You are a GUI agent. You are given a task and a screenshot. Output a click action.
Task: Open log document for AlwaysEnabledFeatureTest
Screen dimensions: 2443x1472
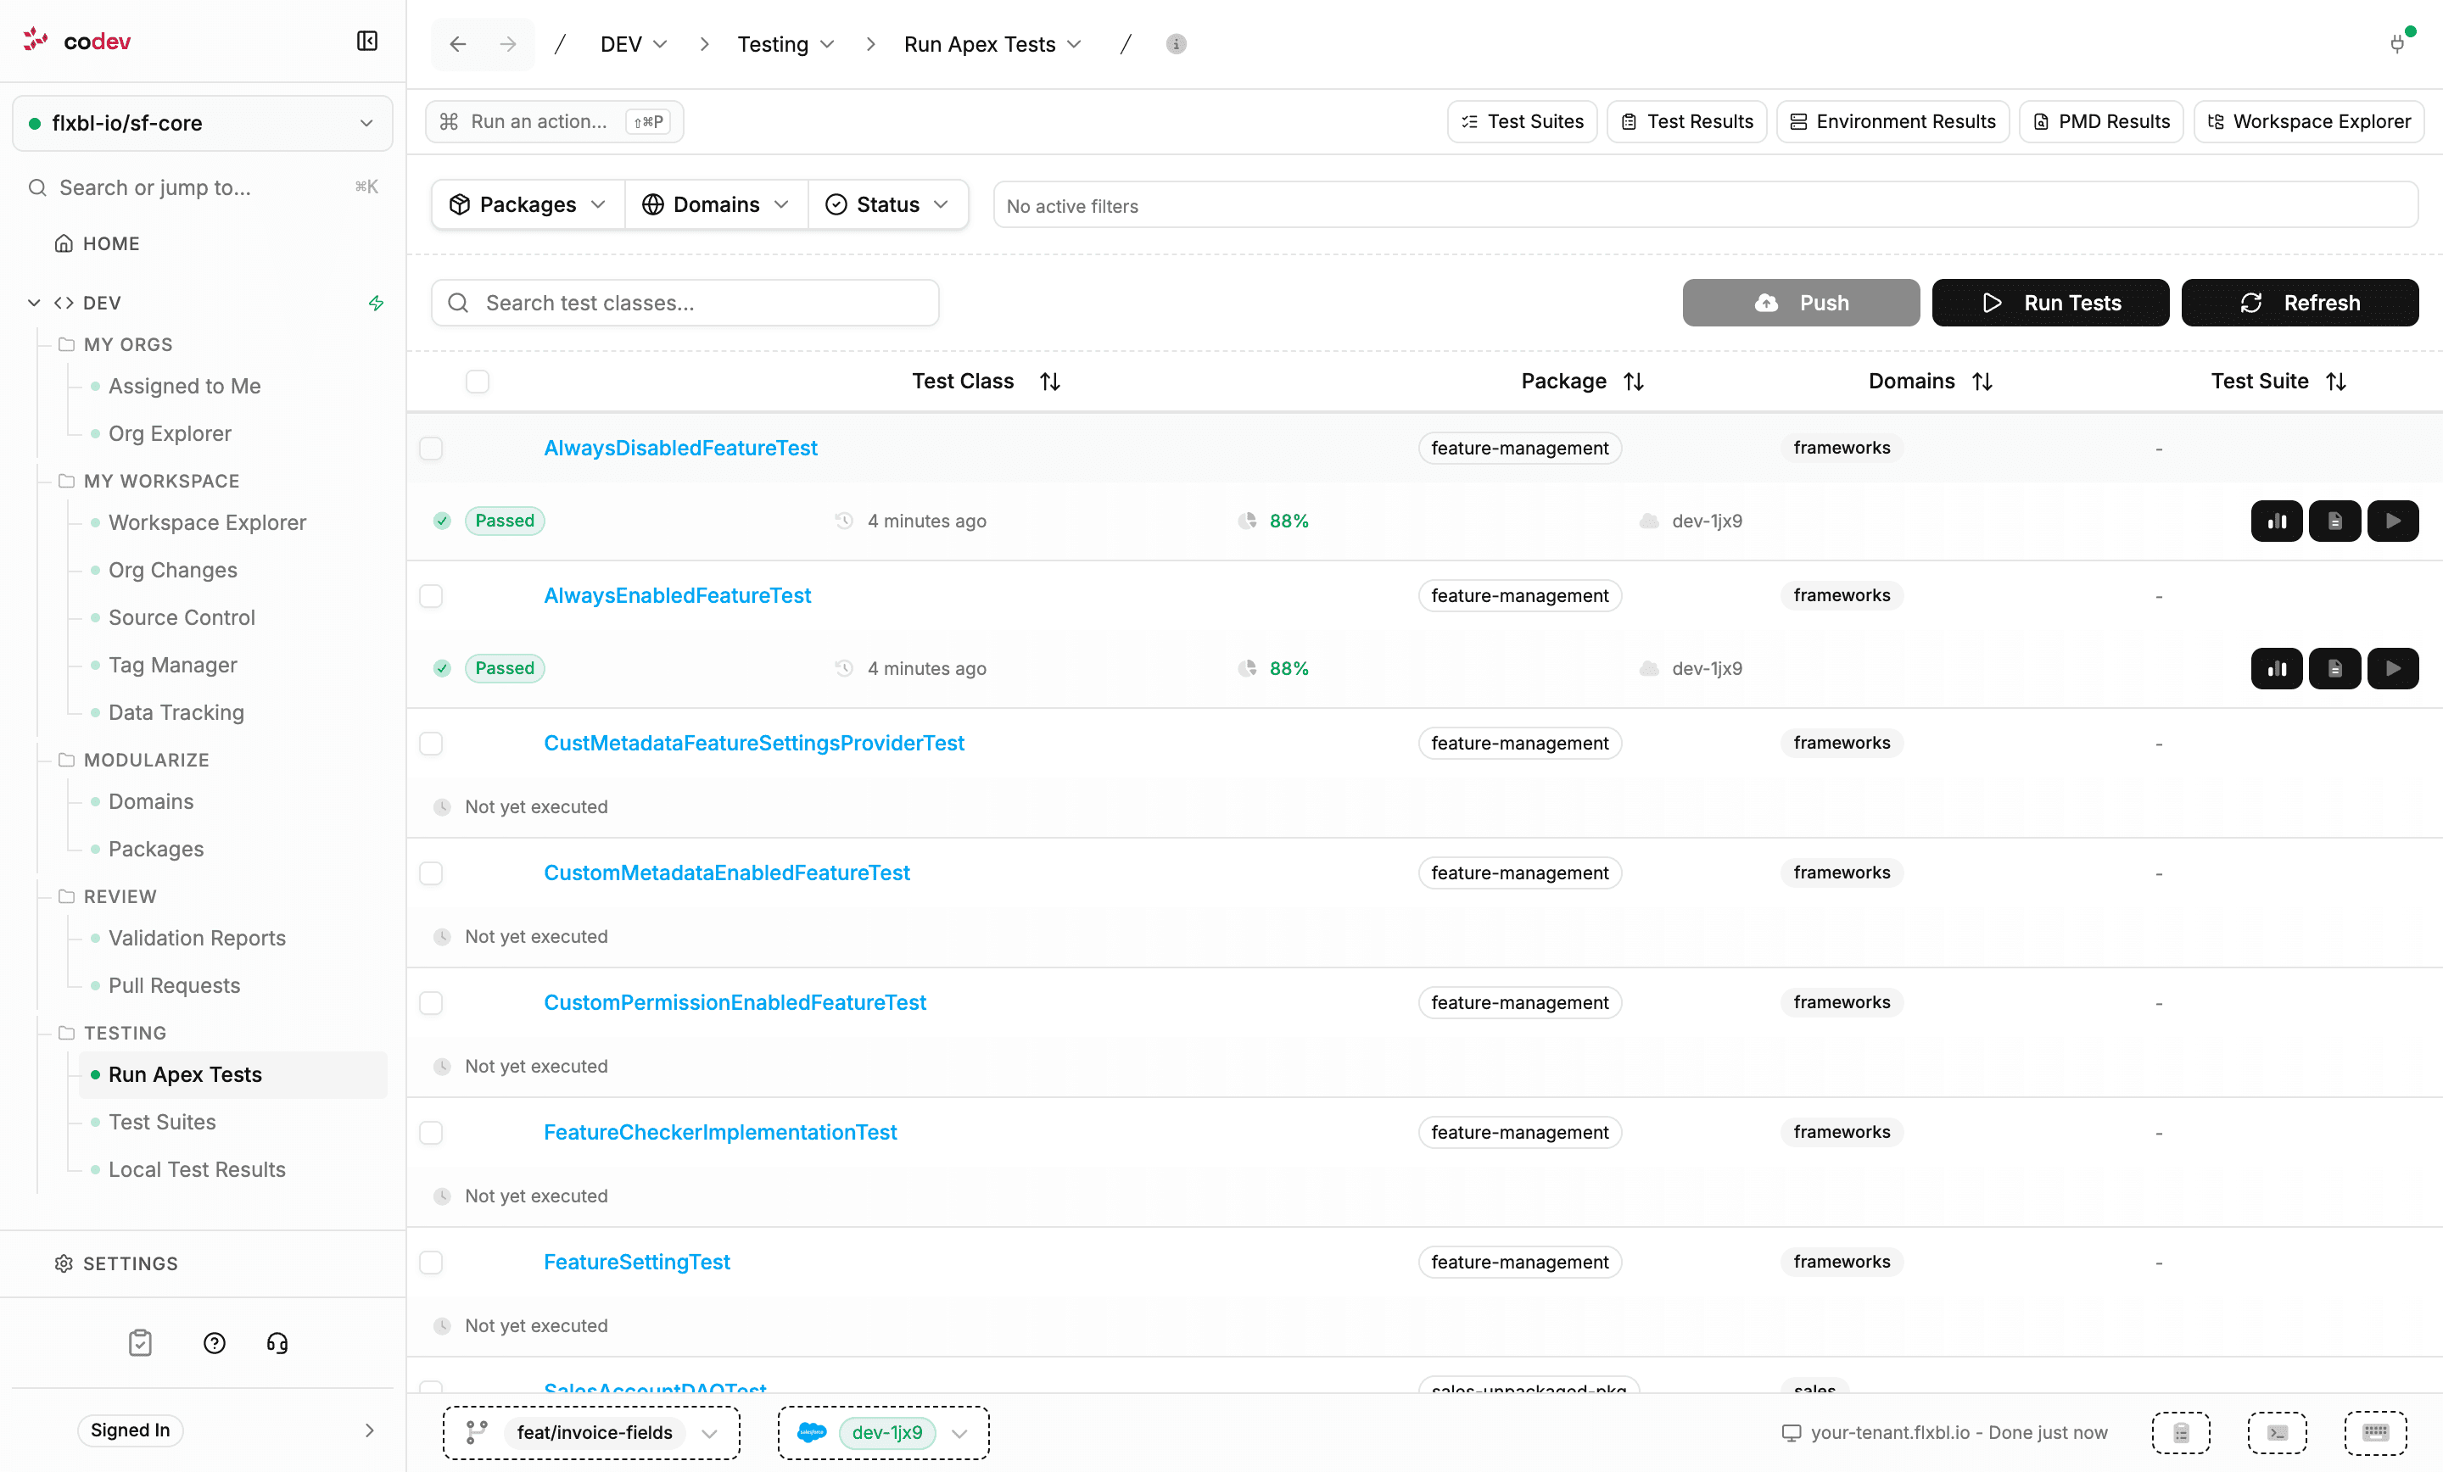(x=2335, y=668)
